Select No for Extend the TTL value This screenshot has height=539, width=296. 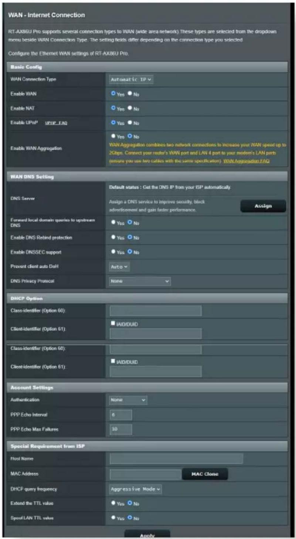click(130, 503)
